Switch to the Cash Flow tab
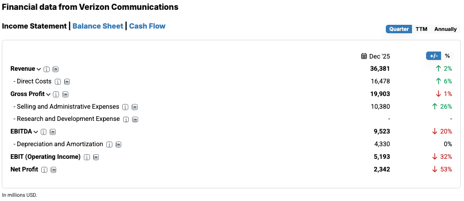This screenshot has width=464, height=201. (147, 26)
